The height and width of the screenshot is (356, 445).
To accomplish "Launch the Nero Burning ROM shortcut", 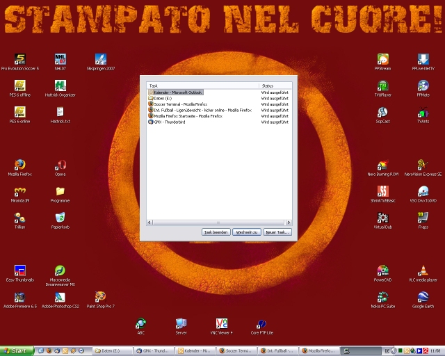I will tap(382, 165).
